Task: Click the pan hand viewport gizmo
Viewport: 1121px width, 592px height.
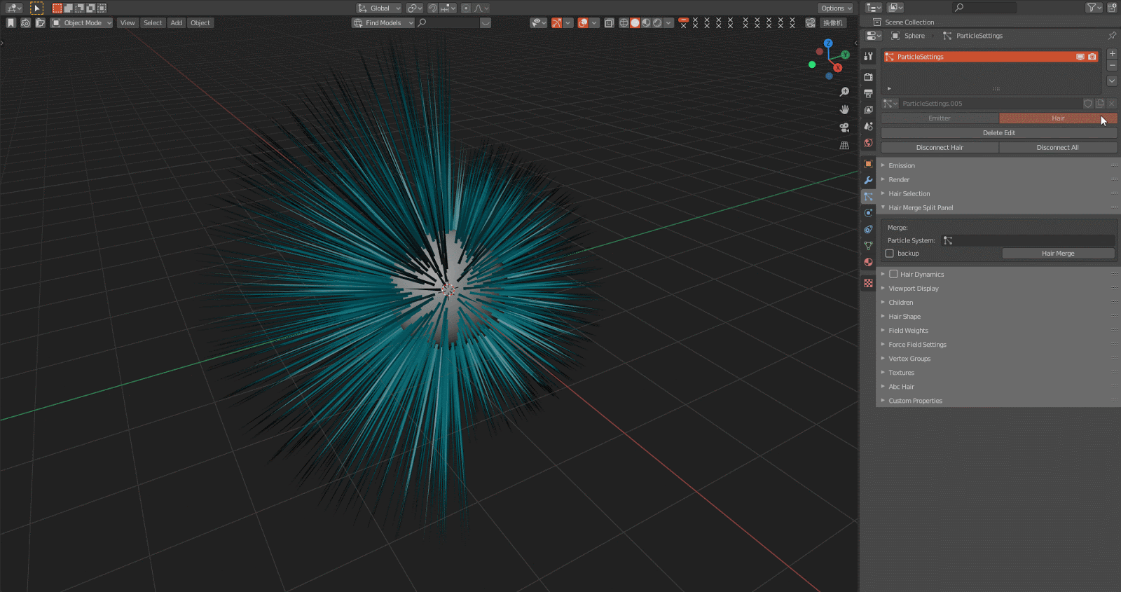Action: click(844, 109)
